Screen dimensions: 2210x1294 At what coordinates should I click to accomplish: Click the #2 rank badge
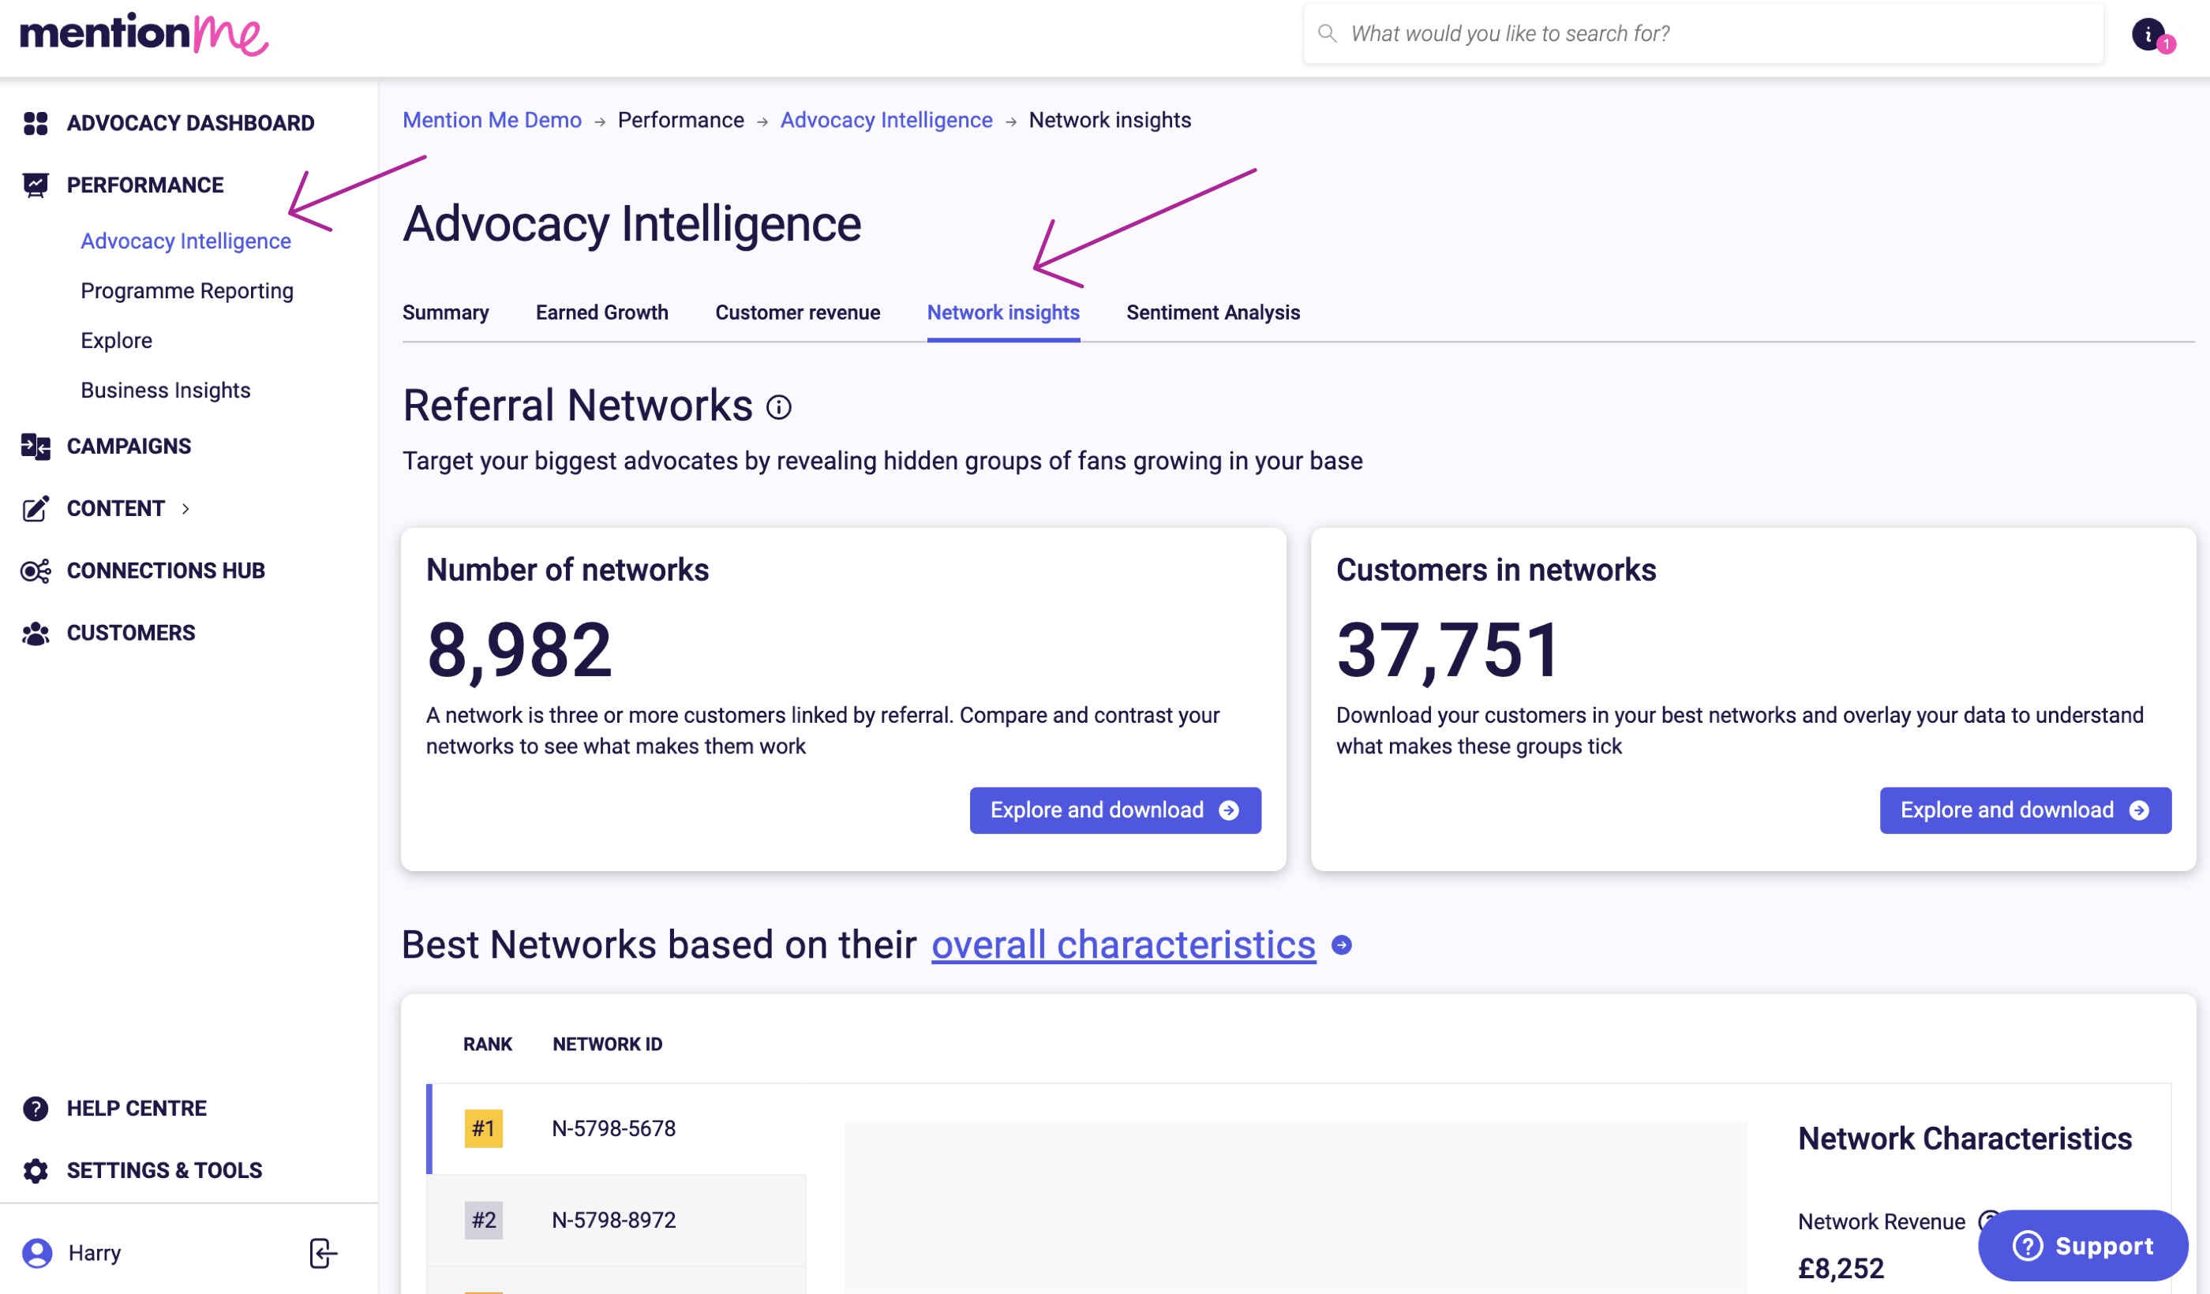(x=483, y=1221)
